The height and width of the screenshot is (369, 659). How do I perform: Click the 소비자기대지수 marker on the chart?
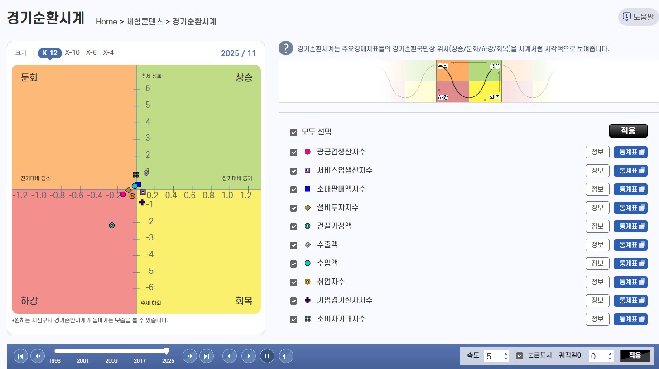[x=136, y=175]
